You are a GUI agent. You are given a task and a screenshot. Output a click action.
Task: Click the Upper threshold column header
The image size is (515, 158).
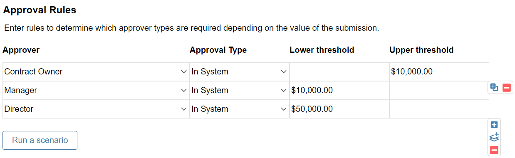(x=421, y=50)
